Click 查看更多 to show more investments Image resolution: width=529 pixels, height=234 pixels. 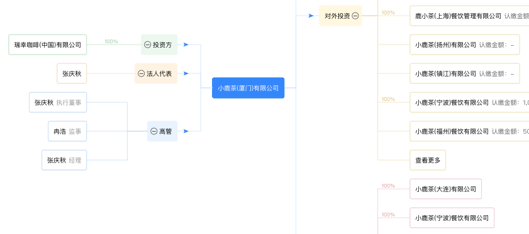point(428,160)
